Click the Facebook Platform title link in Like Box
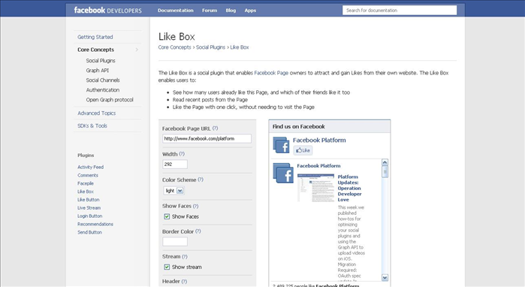The width and height of the screenshot is (525, 287). 319,140
